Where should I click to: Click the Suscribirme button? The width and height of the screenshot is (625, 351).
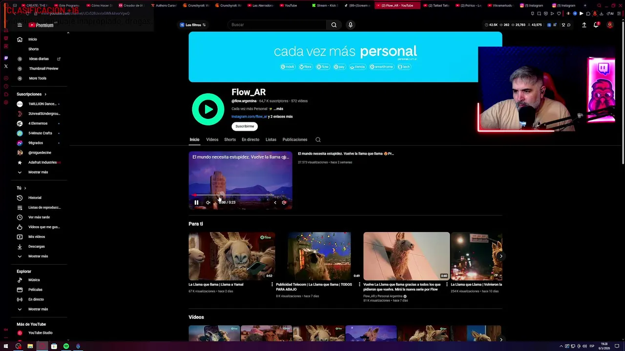click(x=245, y=126)
